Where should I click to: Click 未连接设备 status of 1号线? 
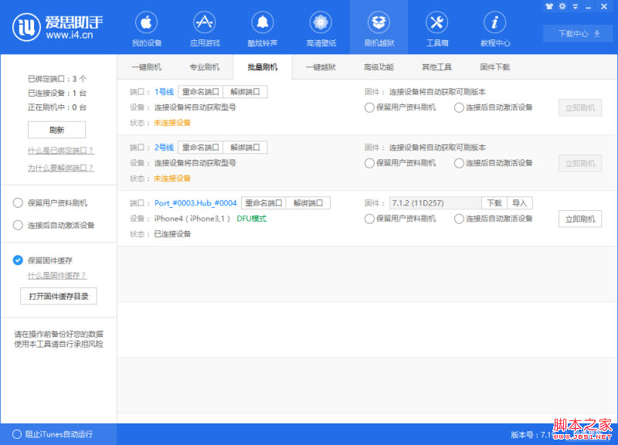[x=172, y=123]
